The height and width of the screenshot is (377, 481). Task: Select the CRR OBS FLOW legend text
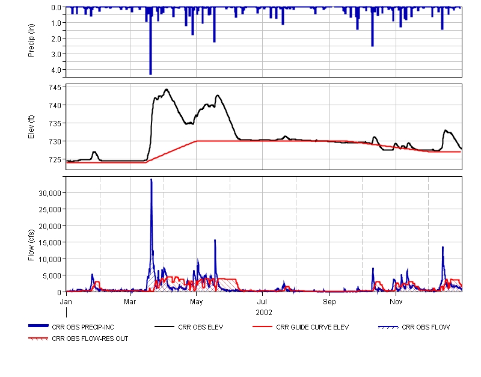(426, 328)
